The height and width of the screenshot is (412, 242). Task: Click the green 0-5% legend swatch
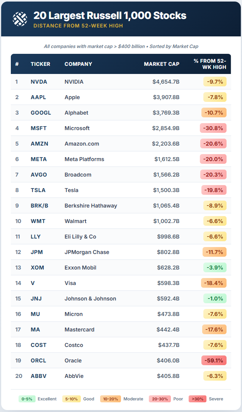point(27,399)
